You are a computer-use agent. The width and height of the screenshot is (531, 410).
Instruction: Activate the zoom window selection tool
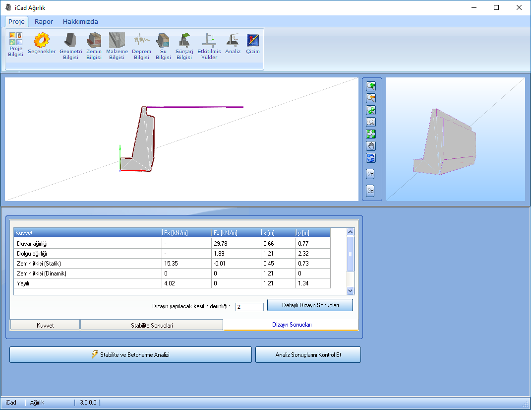371,122
